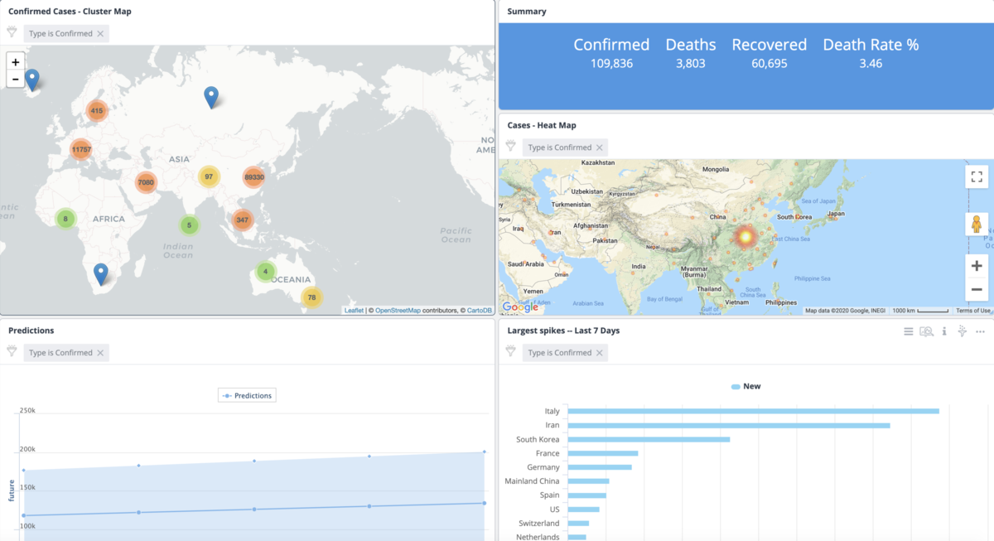Open the info icon in Largest spikes panel
This screenshot has height=541, width=994.
pos(944,331)
